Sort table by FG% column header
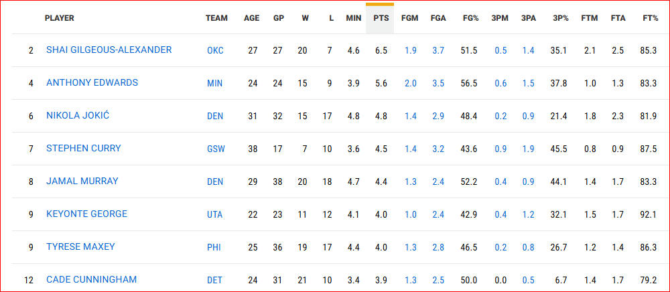Screen dimensions: 670x292 pyautogui.click(x=470, y=18)
